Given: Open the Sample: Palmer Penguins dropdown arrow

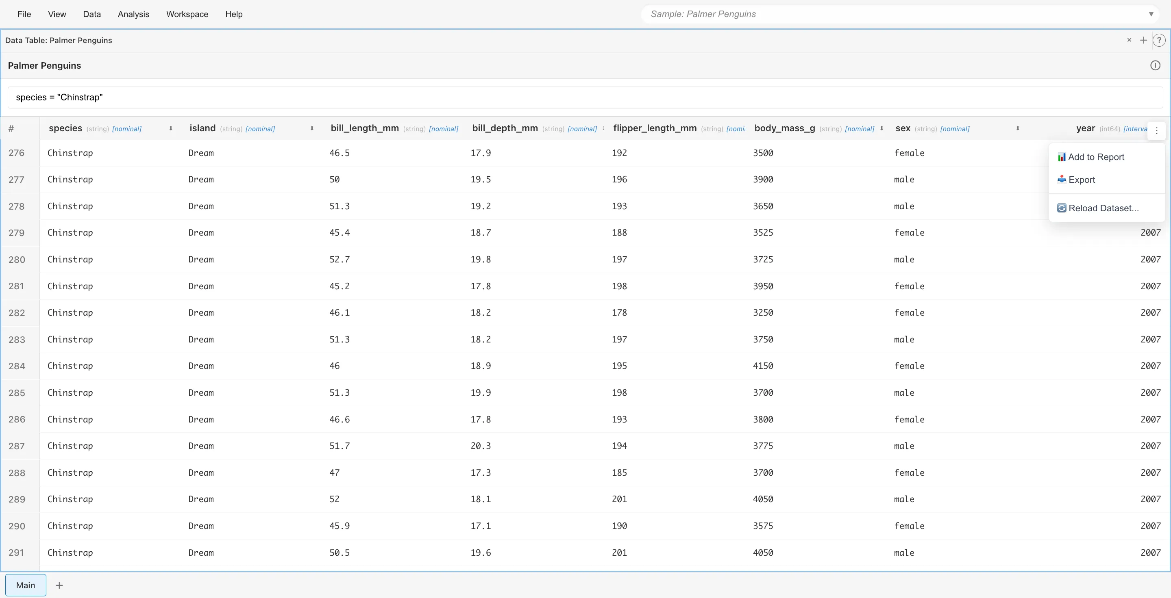Looking at the screenshot, I should pos(1151,14).
